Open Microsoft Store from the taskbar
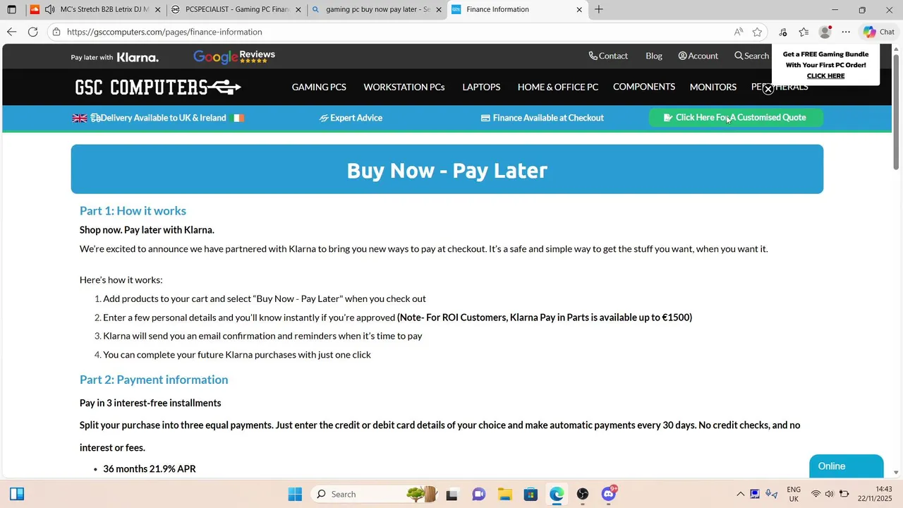This screenshot has width=903, height=508. [x=531, y=494]
